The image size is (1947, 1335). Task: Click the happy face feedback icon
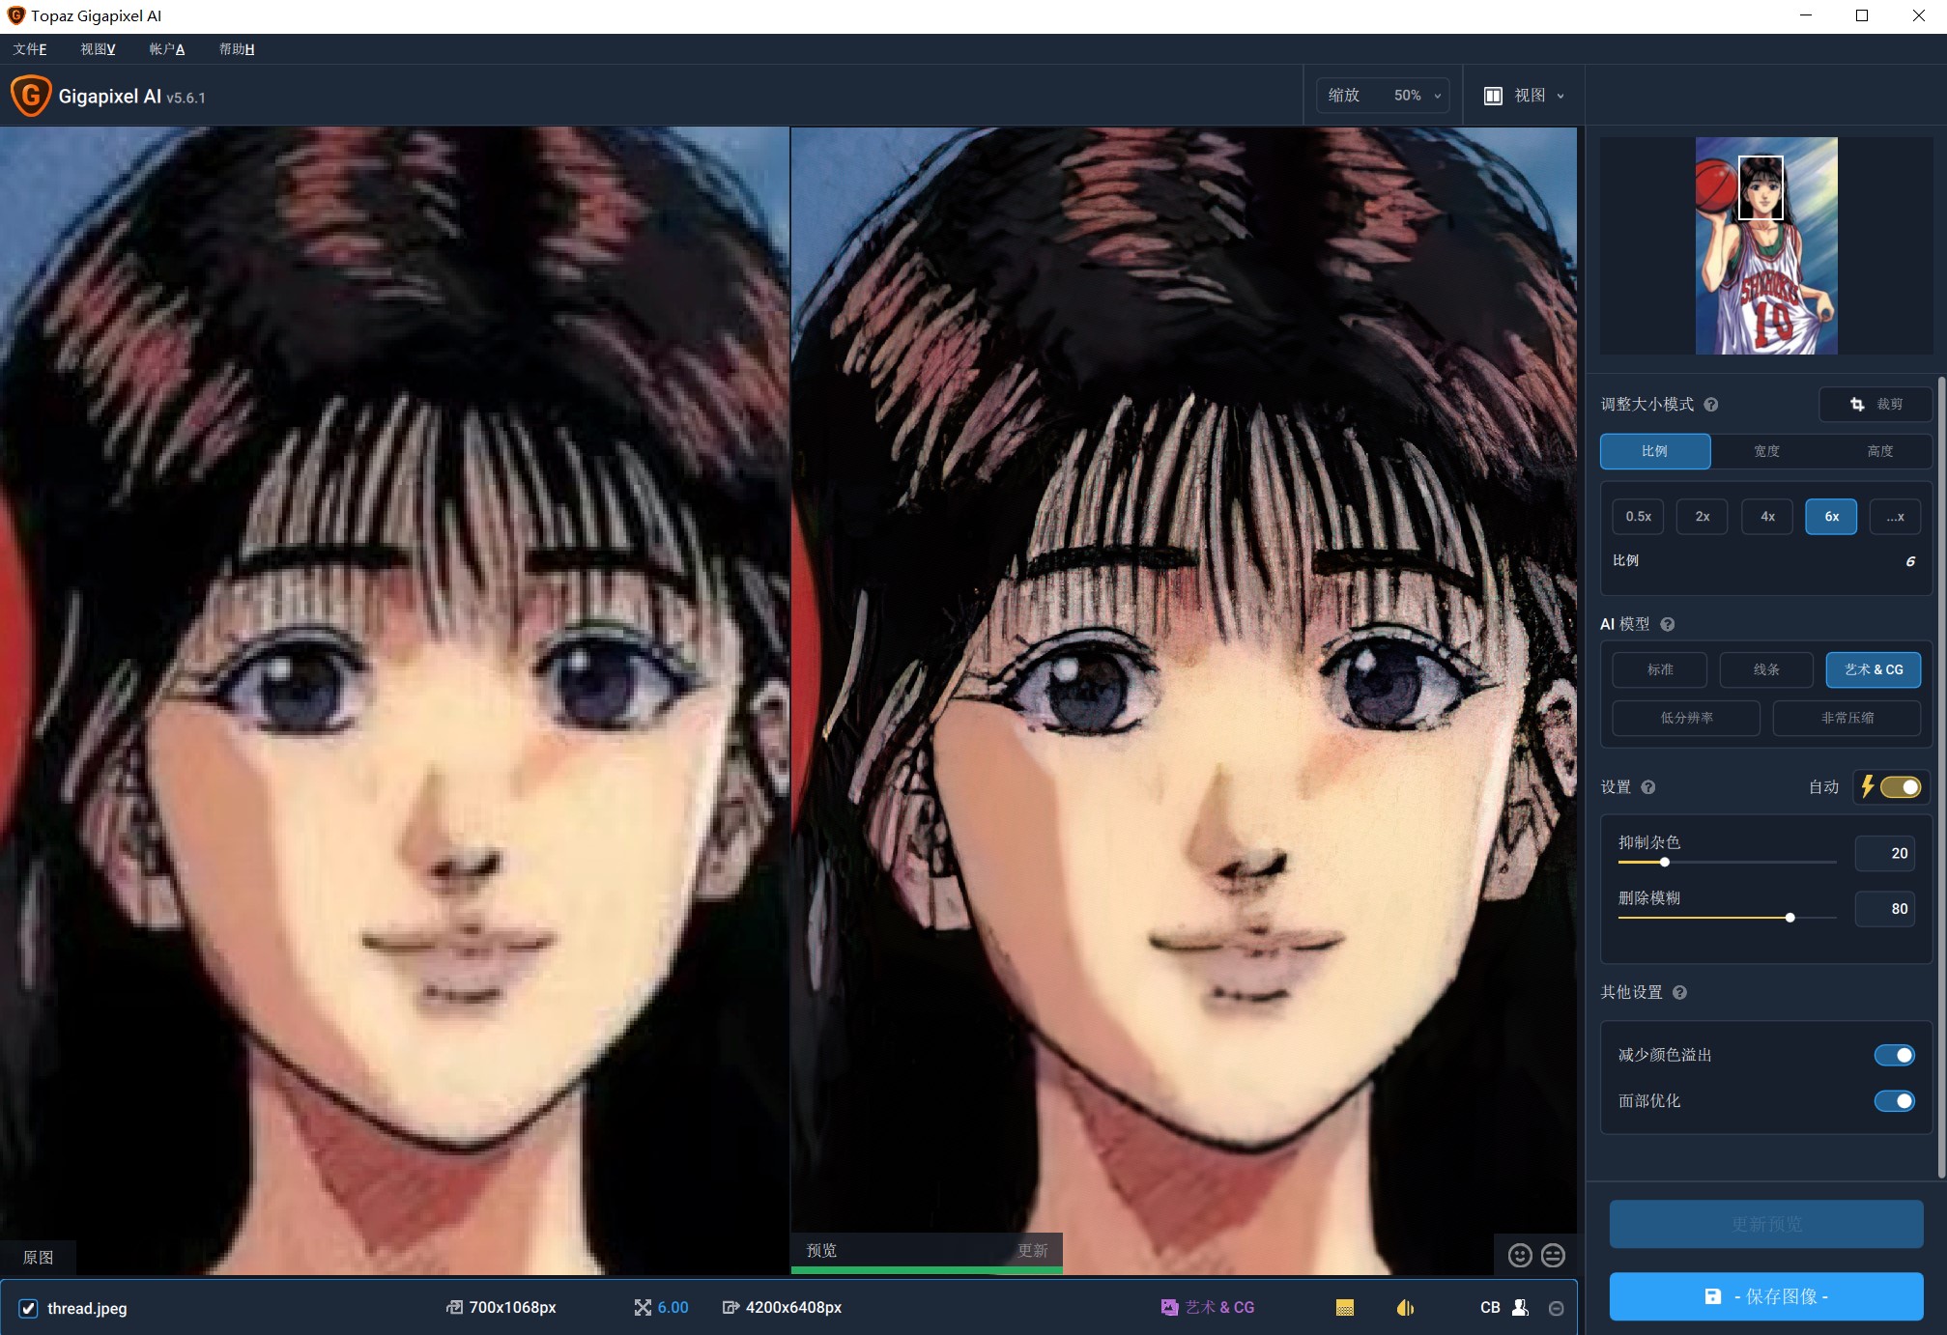coord(1520,1255)
